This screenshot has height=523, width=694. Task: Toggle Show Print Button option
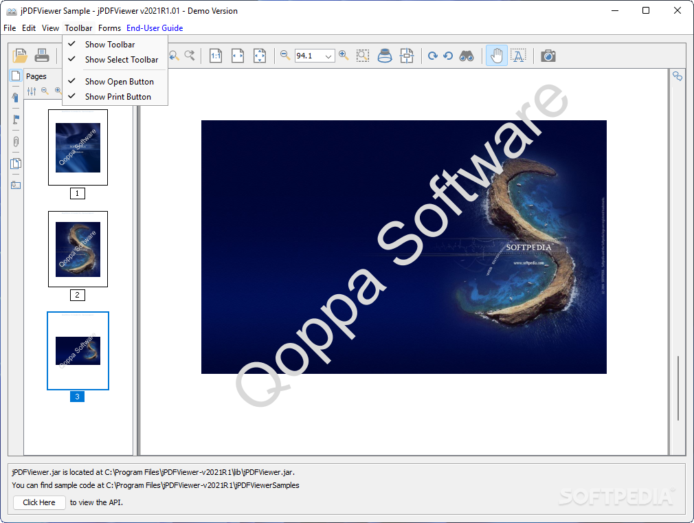click(115, 96)
